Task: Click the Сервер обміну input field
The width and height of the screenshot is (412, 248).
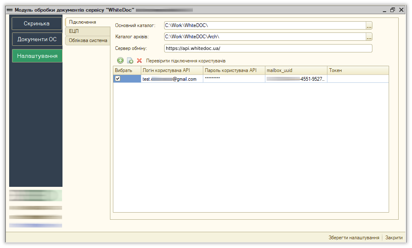Action: click(x=268, y=48)
